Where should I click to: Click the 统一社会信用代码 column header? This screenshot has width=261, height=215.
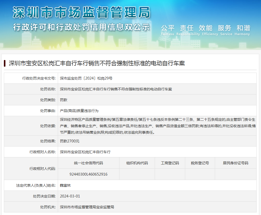pos(88,163)
